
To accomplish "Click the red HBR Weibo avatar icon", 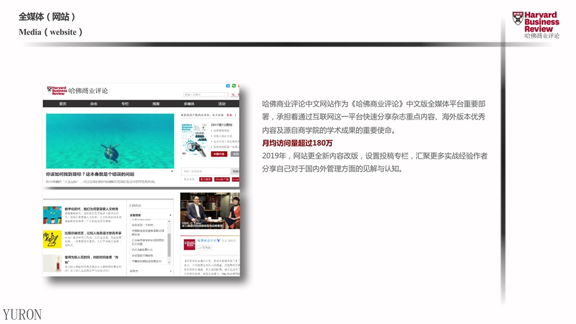I will pos(190,244).
